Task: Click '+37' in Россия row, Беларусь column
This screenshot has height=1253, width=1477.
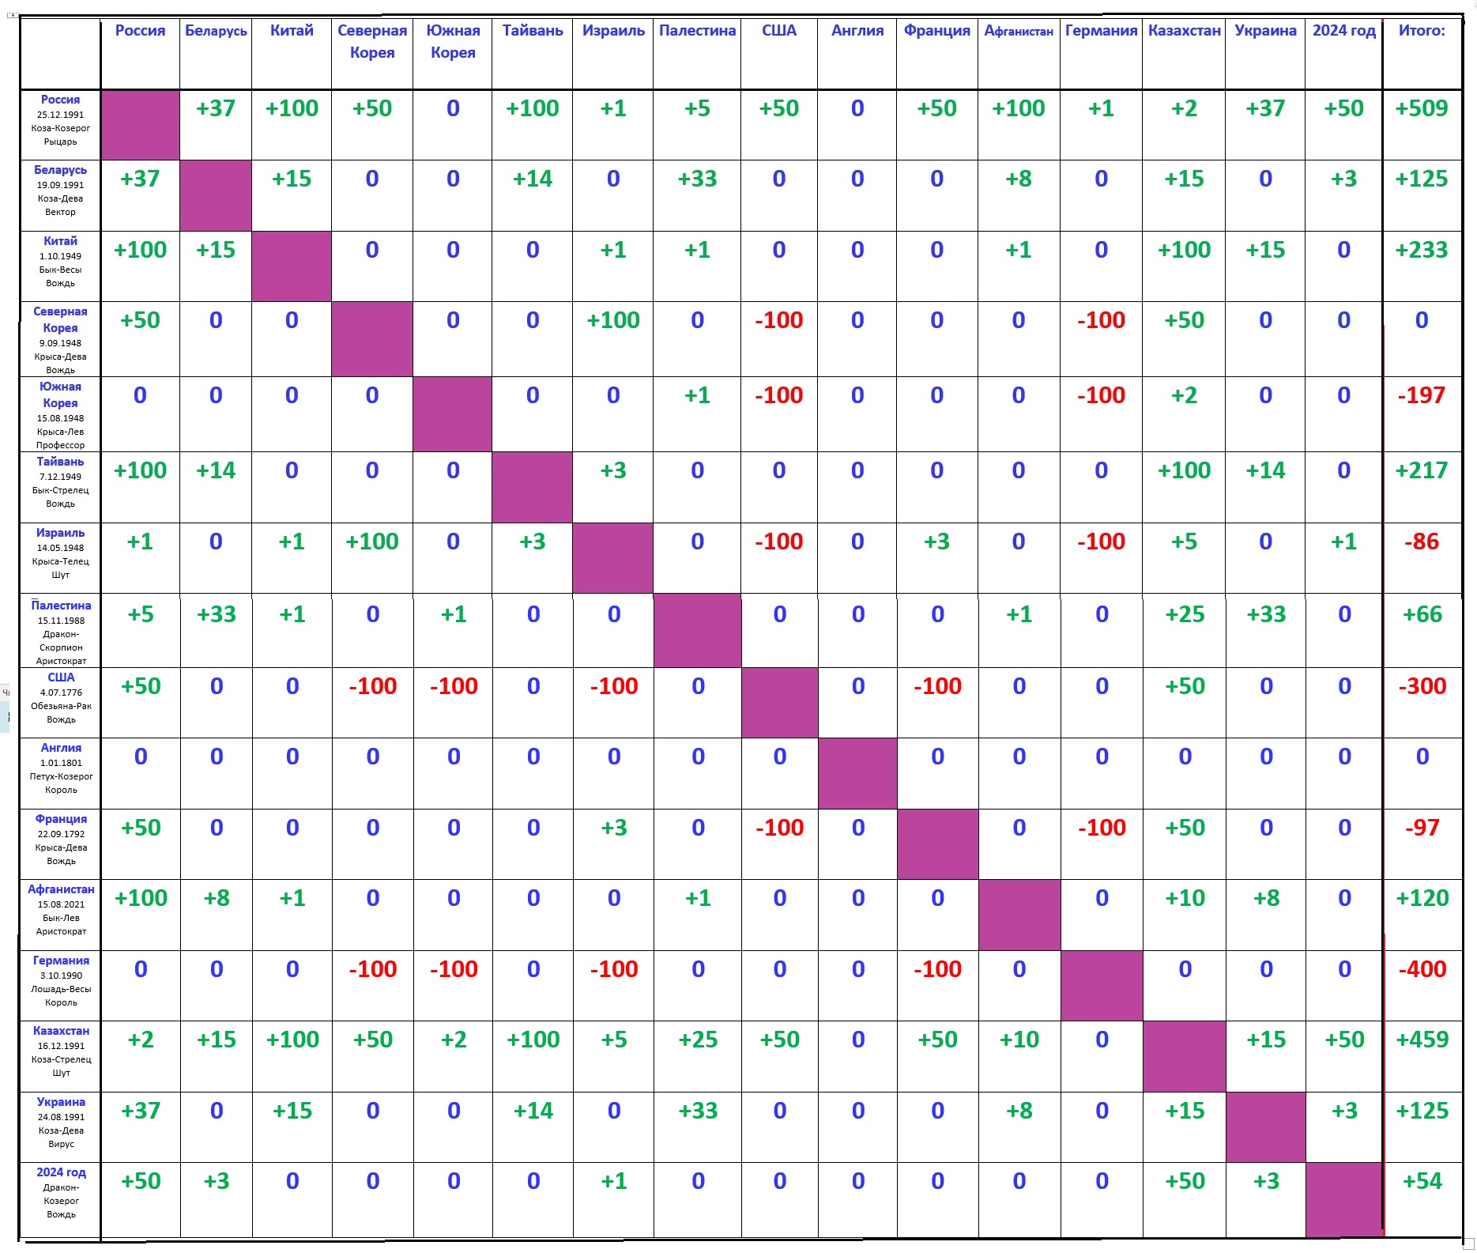Action: pyautogui.click(x=216, y=108)
